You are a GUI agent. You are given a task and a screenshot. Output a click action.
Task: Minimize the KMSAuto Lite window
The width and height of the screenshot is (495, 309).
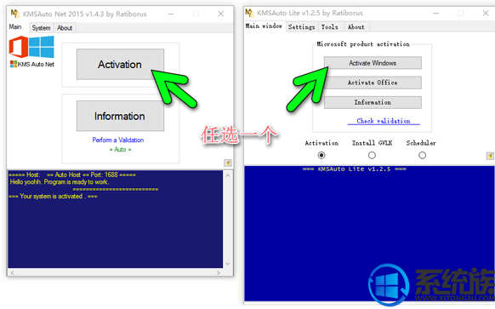click(x=436, y=13)
